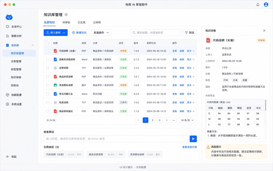273x171 pixels.
Task: Click the content preview vertical scrollbar
Action: (265, 105)
